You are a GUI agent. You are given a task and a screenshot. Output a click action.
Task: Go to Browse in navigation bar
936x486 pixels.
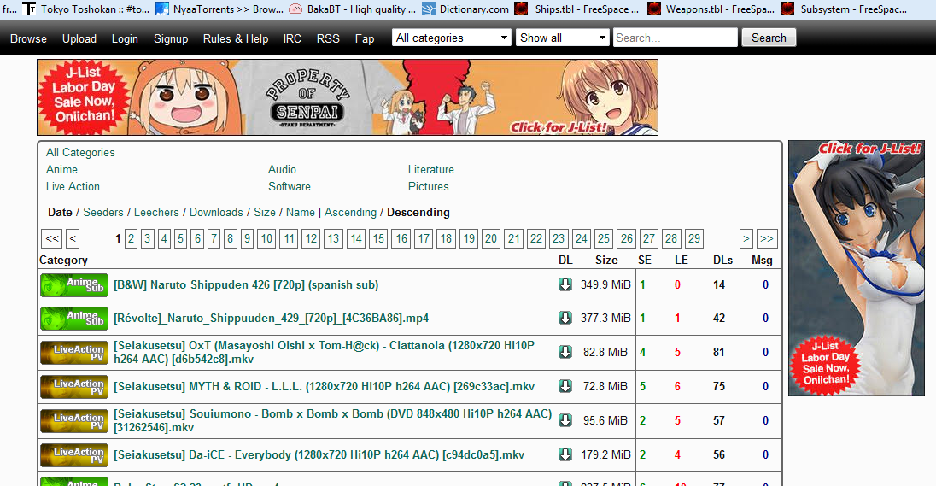28,38
